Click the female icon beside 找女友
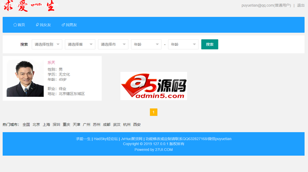The width and height of the screenshot is (308, 172). click(x=37, y=25)
